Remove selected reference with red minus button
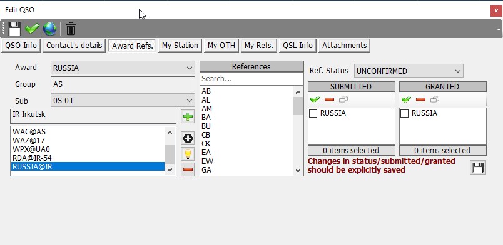This screenshot has width=503, height=245. point(188,169)
